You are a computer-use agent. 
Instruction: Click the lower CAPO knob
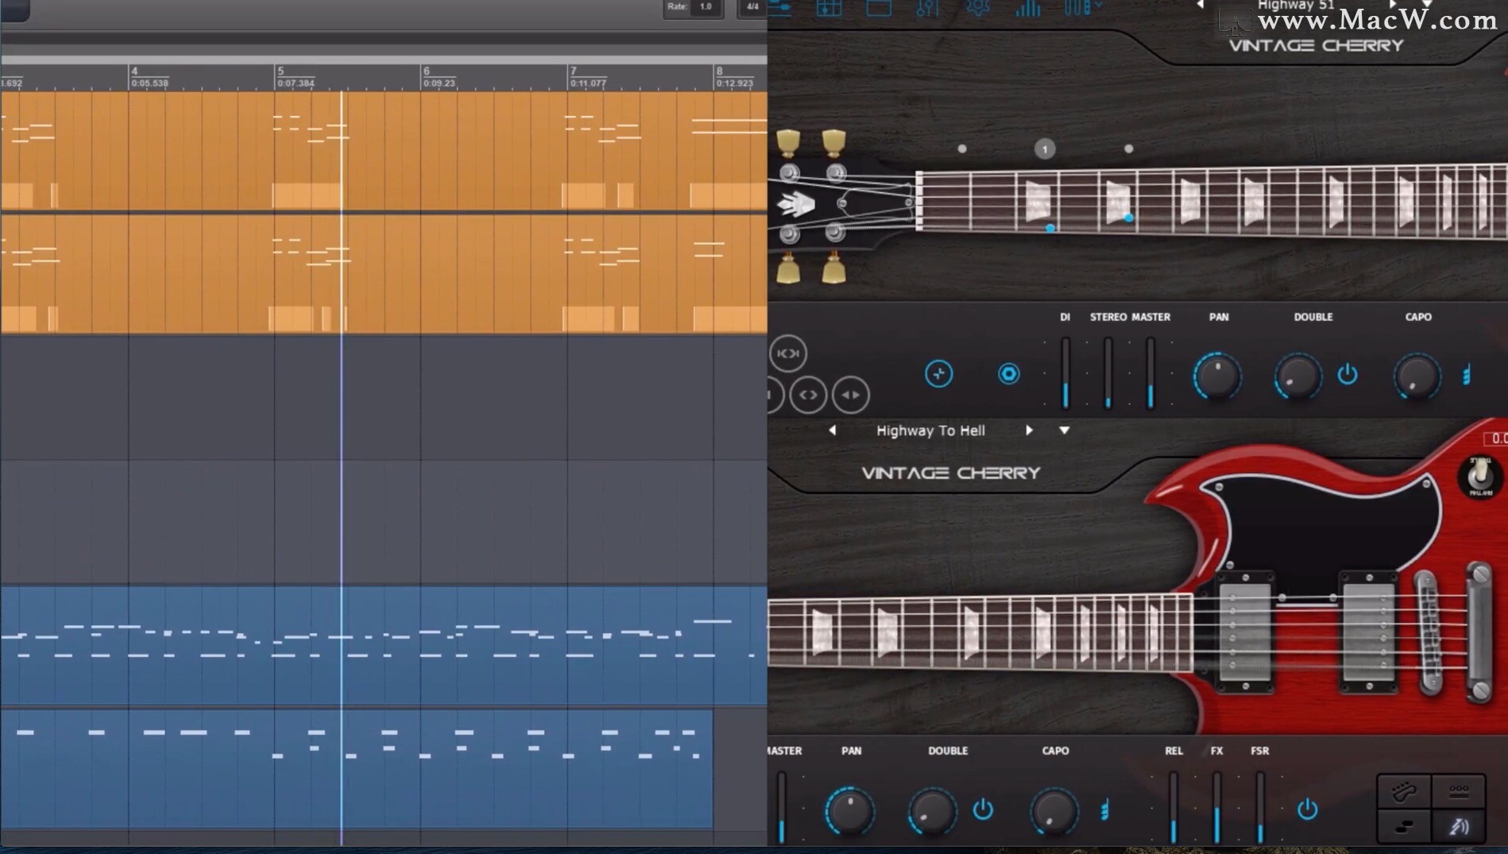[x=1054, y=811]
